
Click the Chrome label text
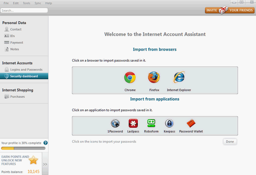[130, 90]
